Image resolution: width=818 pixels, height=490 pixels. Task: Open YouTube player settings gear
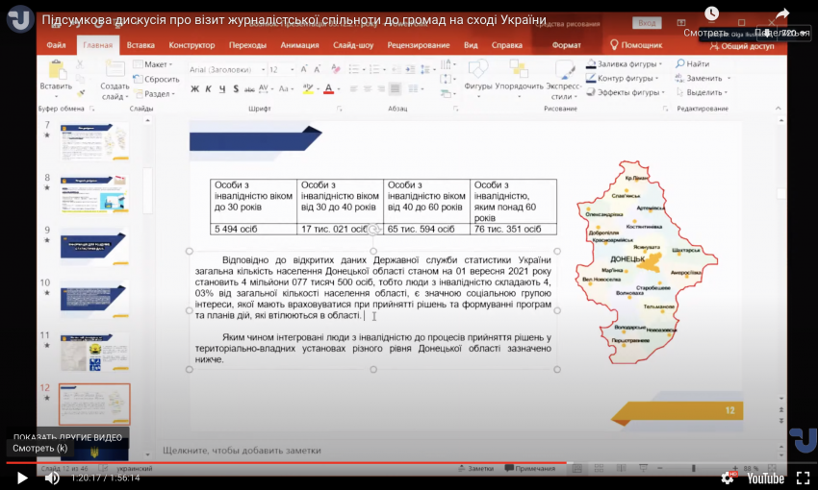[x=728, y=478]
